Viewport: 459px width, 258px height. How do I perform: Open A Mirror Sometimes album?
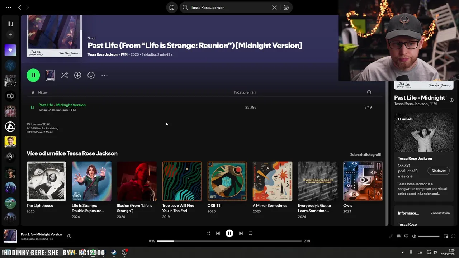[x=273, y=181]
